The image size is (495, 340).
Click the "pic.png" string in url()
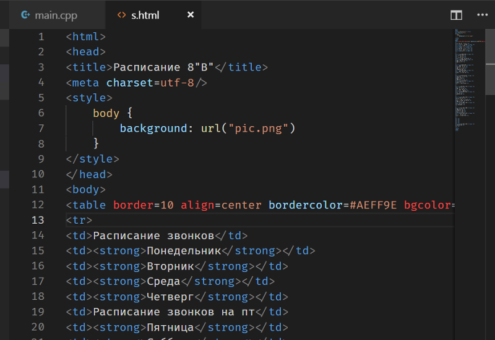(258, 129)
